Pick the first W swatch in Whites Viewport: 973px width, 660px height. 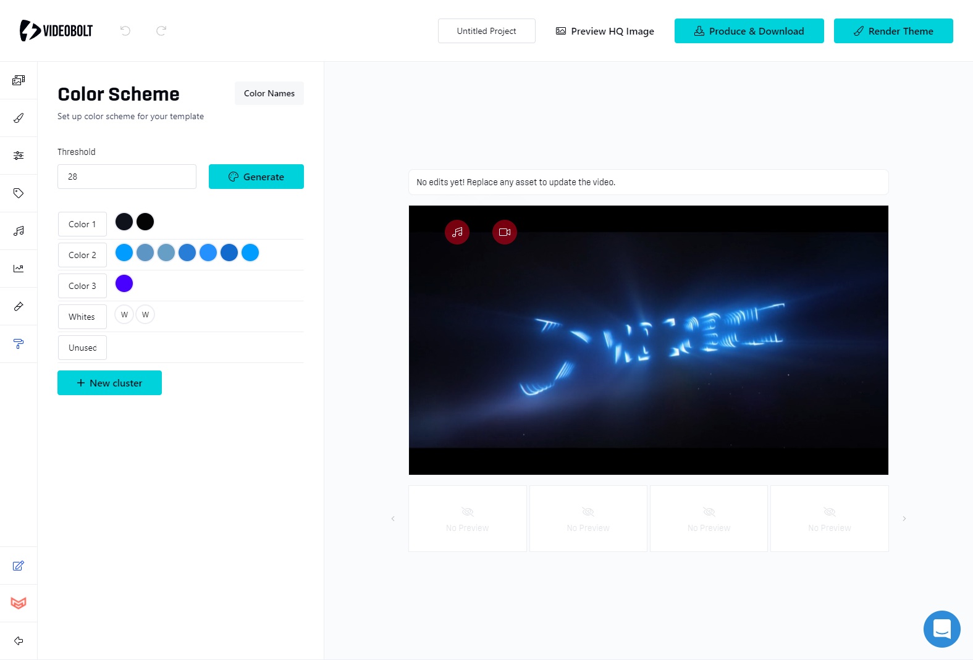(x=124, y=314)
